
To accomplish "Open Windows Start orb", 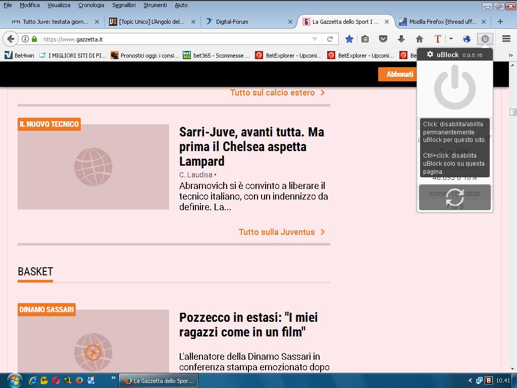I will point(14,380).
